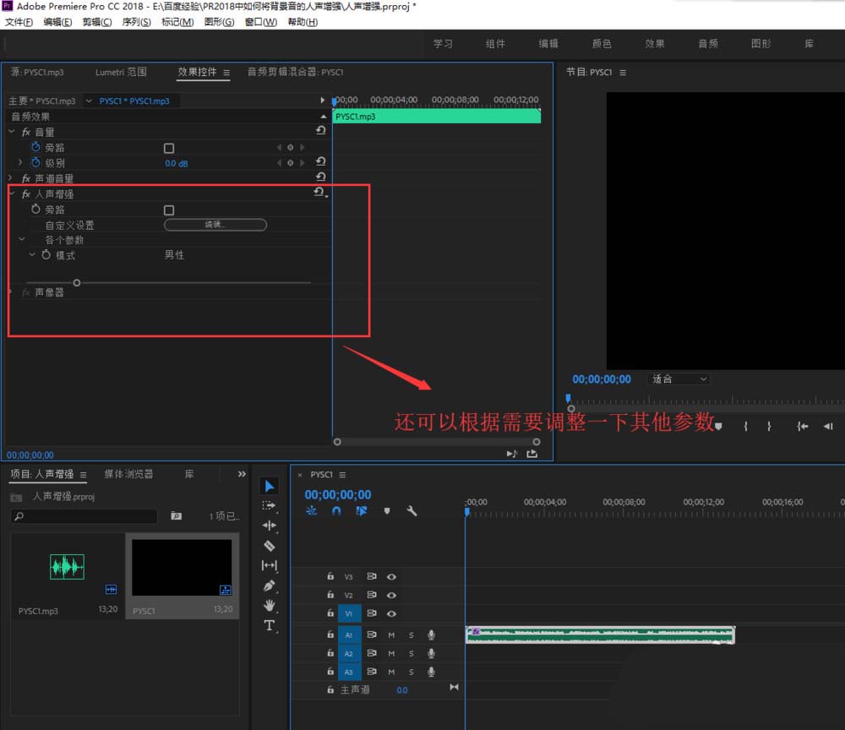Click the nest sequence icon in timeline header
This screenshot has width=845, height=730.
312,510
